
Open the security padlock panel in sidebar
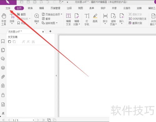click(x=3, y=85)
